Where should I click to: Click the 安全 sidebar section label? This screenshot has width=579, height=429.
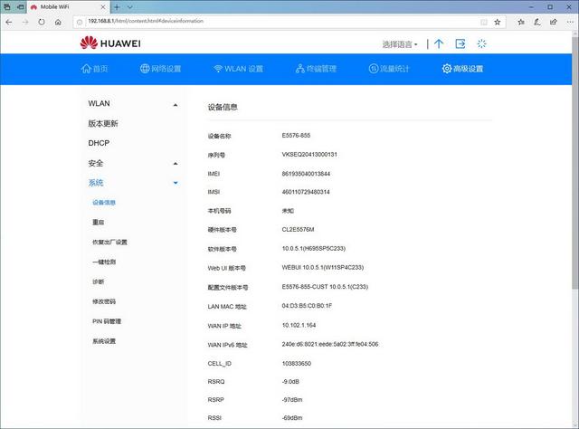click(96, 163)
